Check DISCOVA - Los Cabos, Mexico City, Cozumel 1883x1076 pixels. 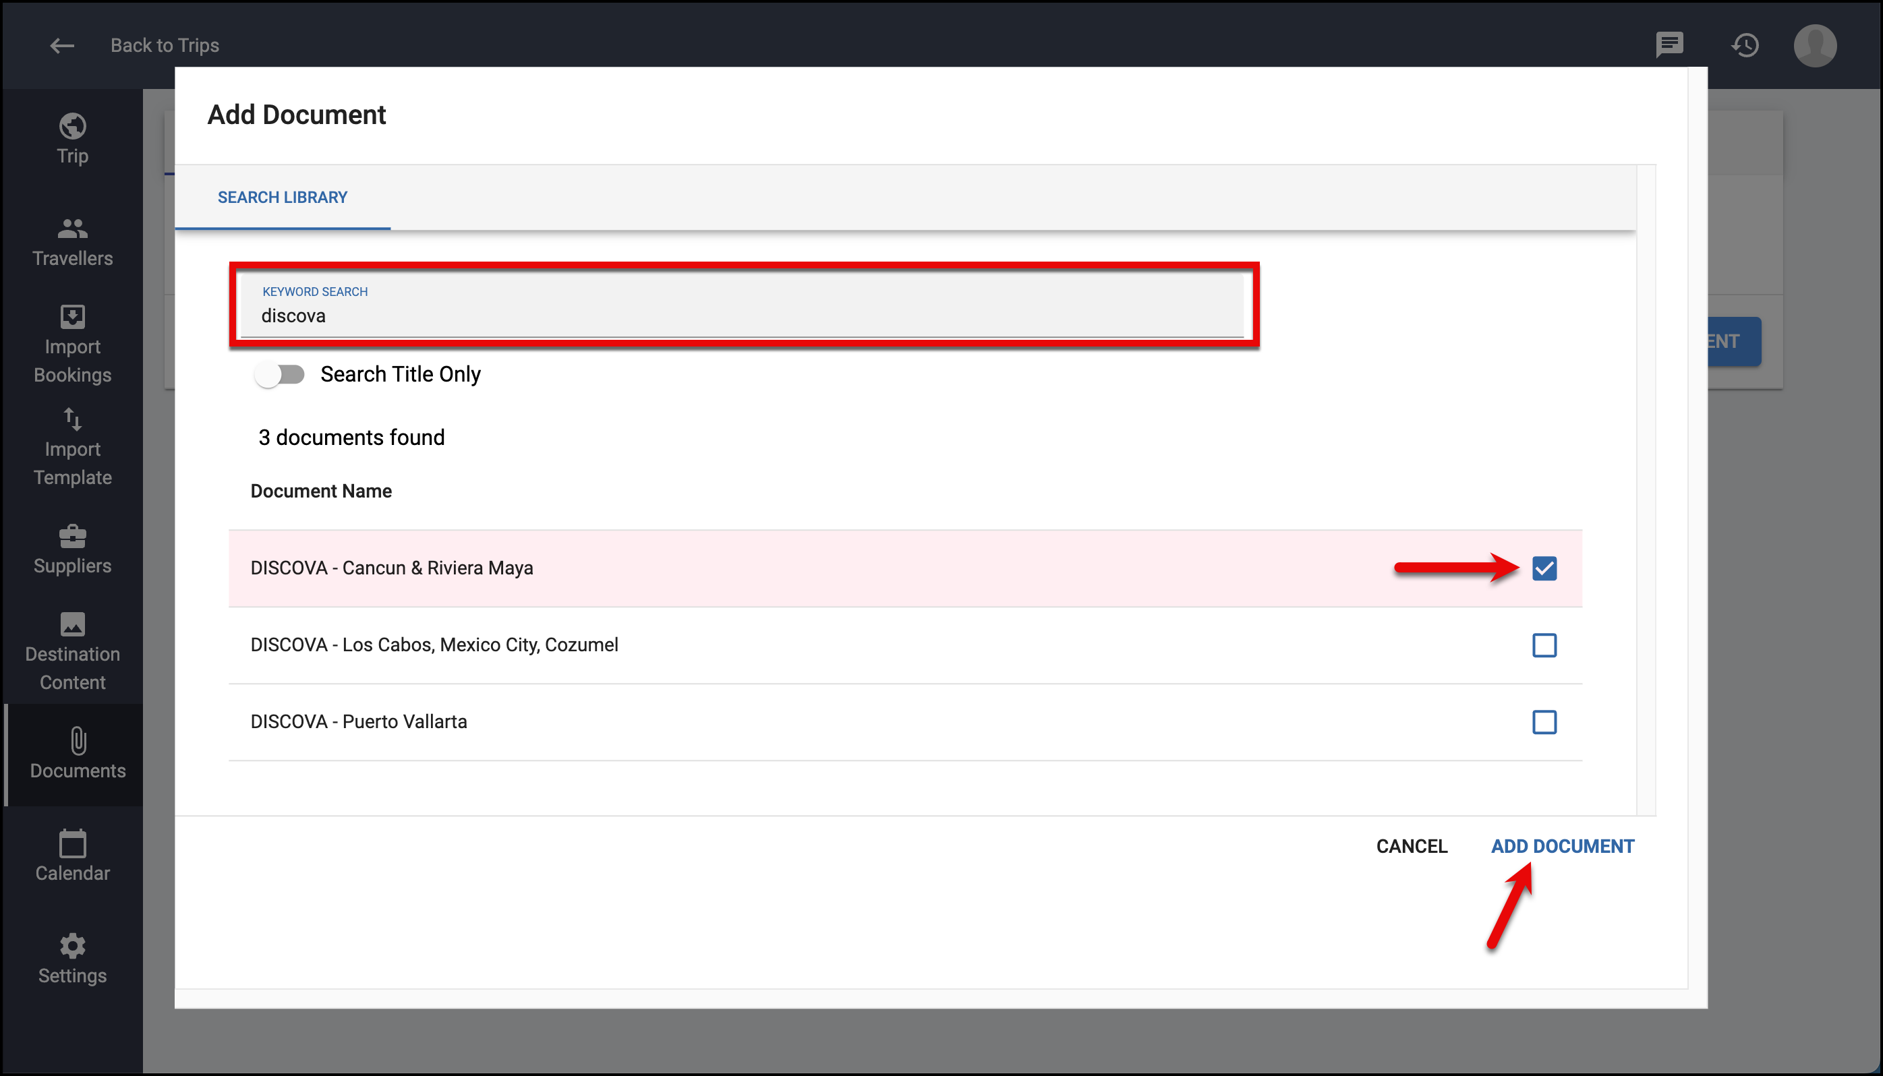(x=1544, y=645)
